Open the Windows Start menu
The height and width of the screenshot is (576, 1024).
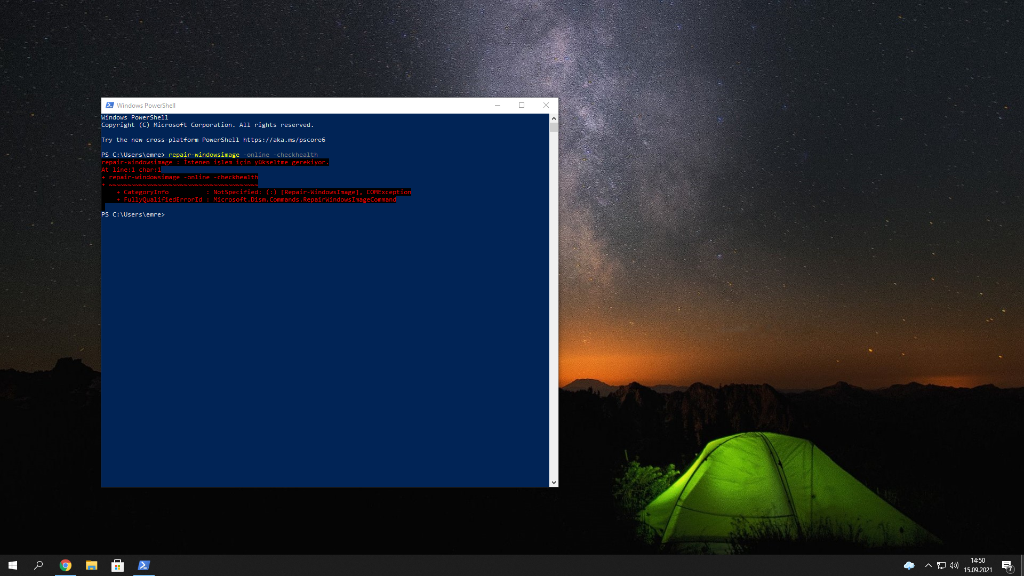(x=13, y=565)
